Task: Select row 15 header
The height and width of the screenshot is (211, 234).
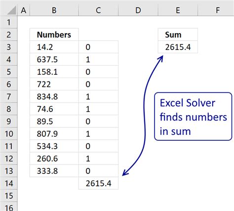Action: 8,196
